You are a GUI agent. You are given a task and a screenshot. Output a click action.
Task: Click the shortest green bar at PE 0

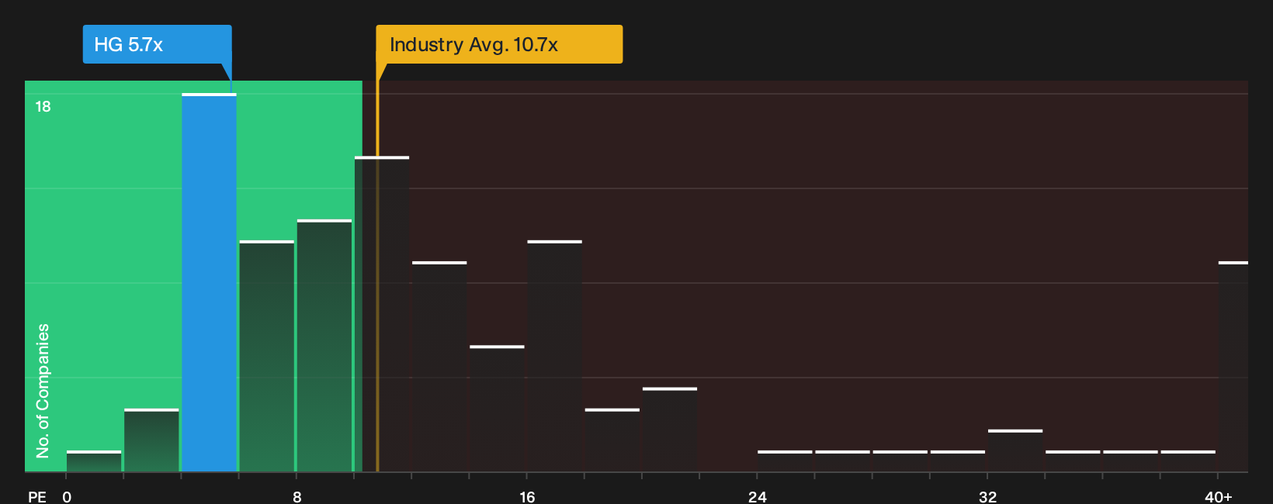[94, 461]
